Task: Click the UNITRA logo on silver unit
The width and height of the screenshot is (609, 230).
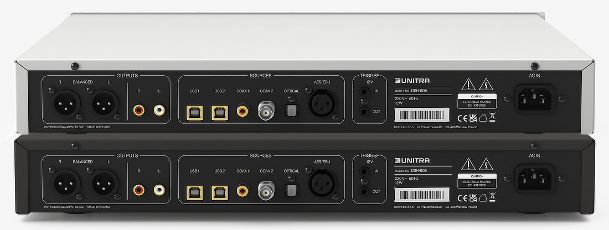Action: pos(412,81)
